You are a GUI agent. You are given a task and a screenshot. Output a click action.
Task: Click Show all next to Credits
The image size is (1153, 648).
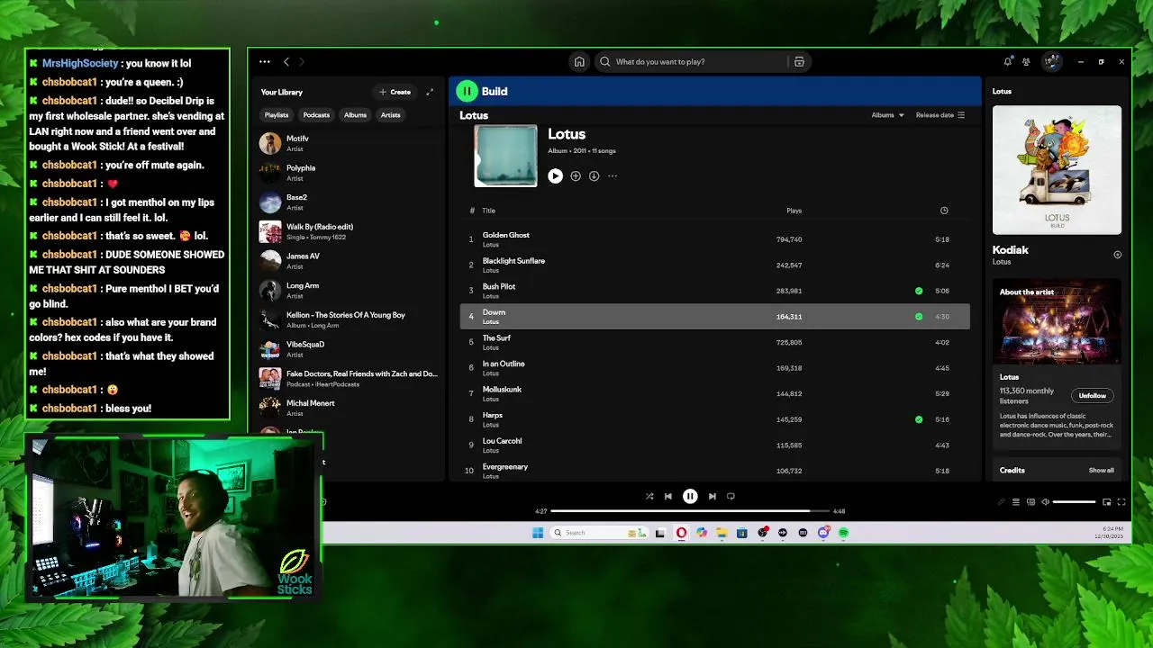coord(1101,471)
